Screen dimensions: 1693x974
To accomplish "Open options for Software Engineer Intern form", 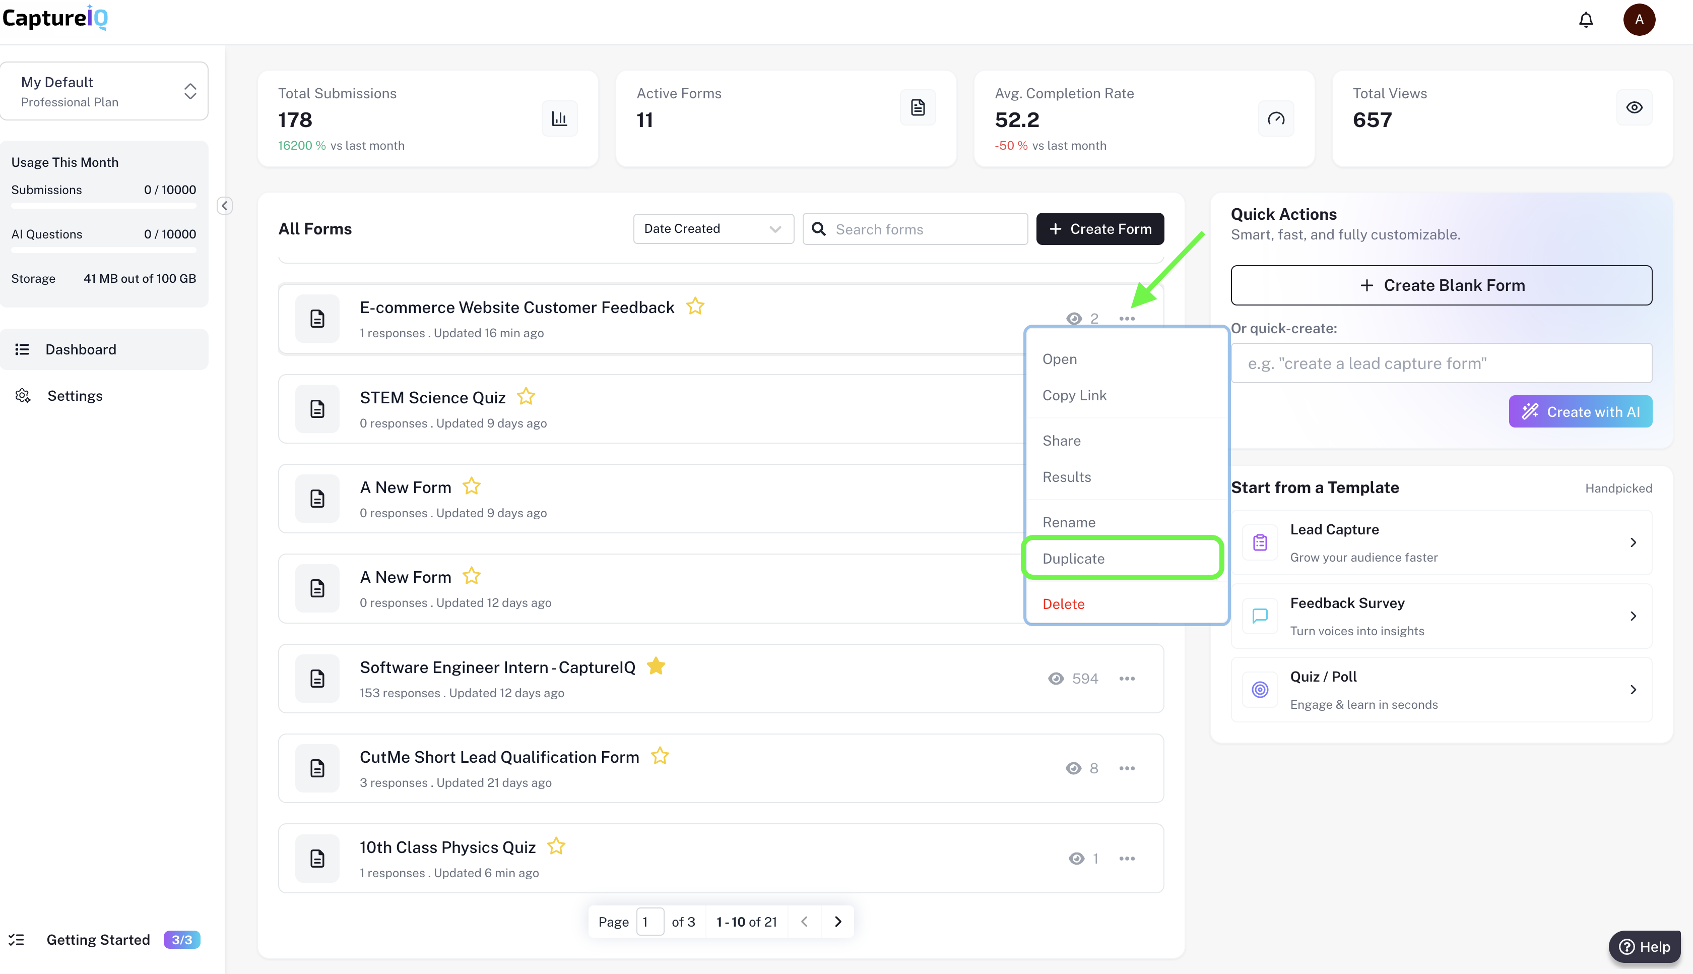I will click(x=1126, y=679).
